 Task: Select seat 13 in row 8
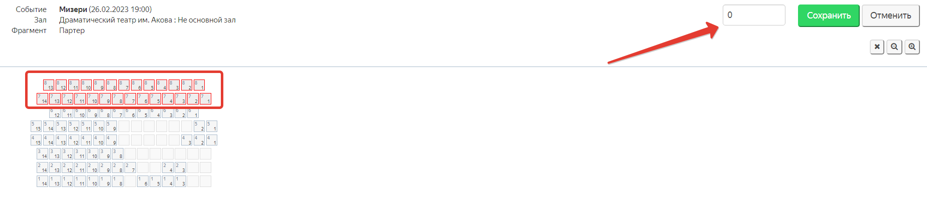coord(49,85)
